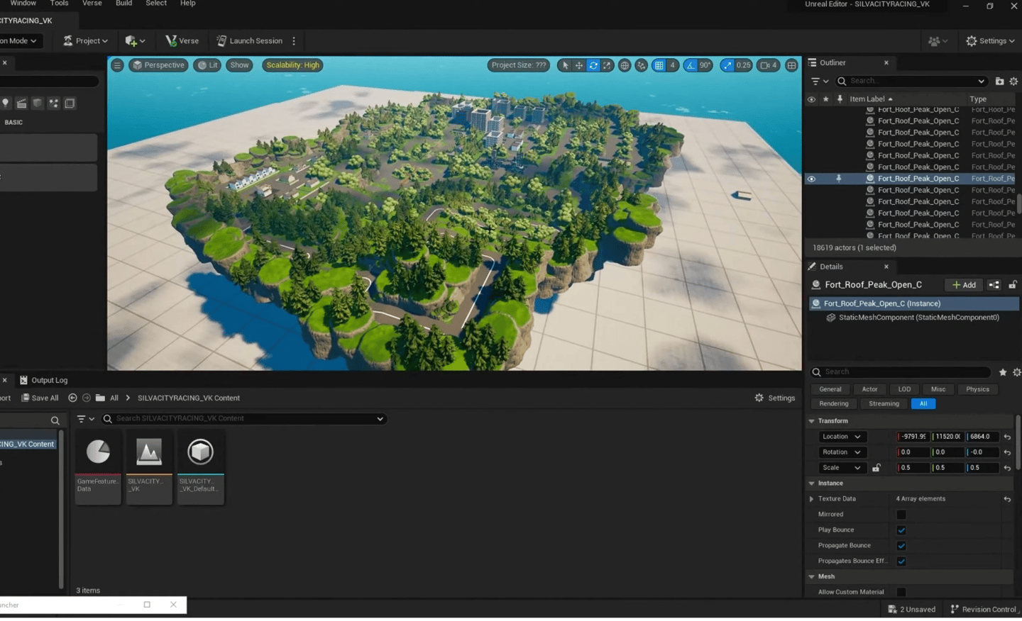Click the Cinematic clapperboard category icon

point(22,103)
